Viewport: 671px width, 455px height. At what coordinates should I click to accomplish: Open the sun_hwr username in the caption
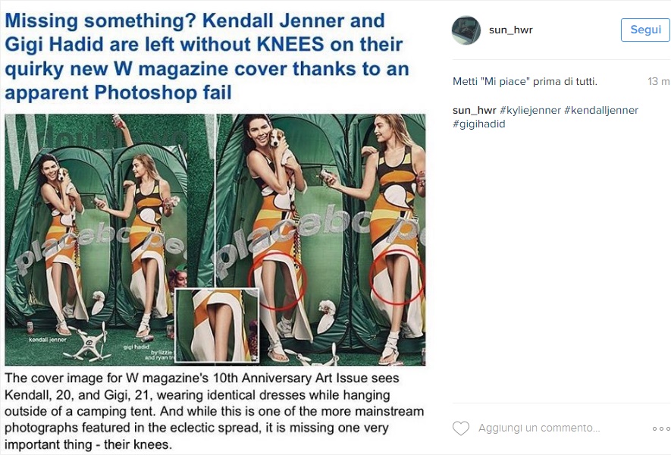point(474,111)
